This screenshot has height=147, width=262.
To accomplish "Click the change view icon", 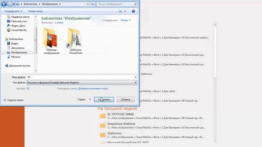I will (x=120, y=11).
